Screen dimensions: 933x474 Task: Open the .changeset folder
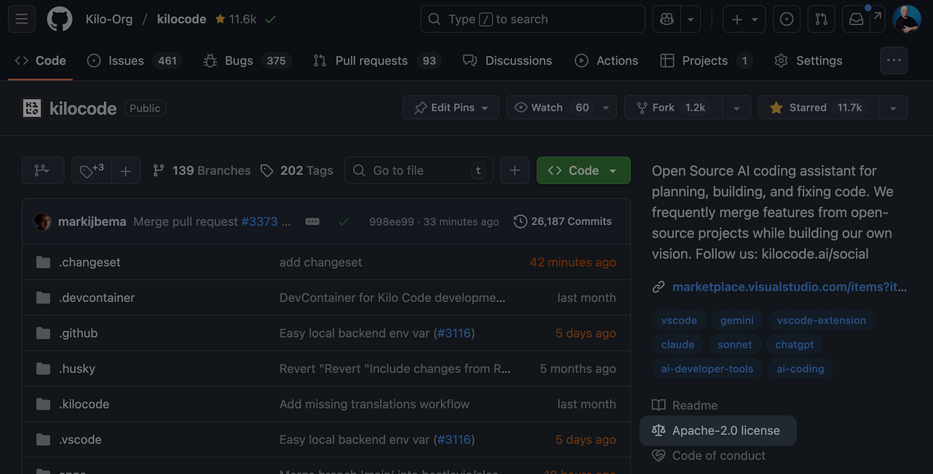pyautogui.click(x=90, y=262)
